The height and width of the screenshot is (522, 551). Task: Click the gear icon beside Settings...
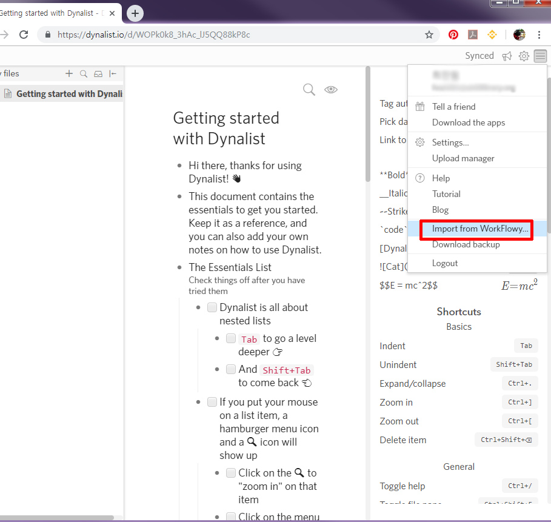click(x=420, y=142)
